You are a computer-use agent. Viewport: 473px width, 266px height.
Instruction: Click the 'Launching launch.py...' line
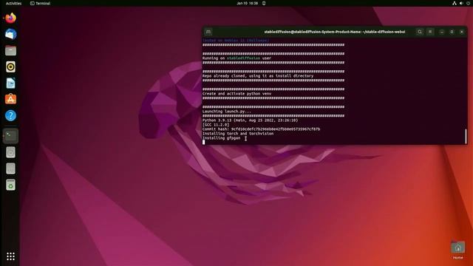pyautogui.click(x=227, y=112)
